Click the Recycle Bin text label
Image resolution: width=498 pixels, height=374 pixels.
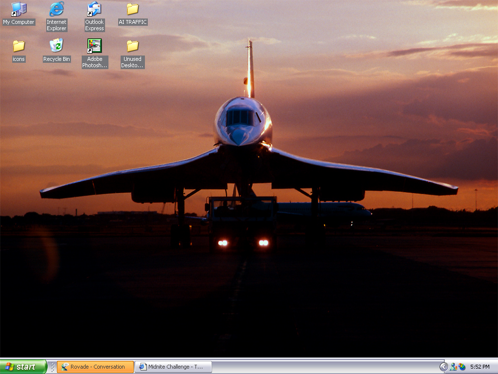pos(56,59)
